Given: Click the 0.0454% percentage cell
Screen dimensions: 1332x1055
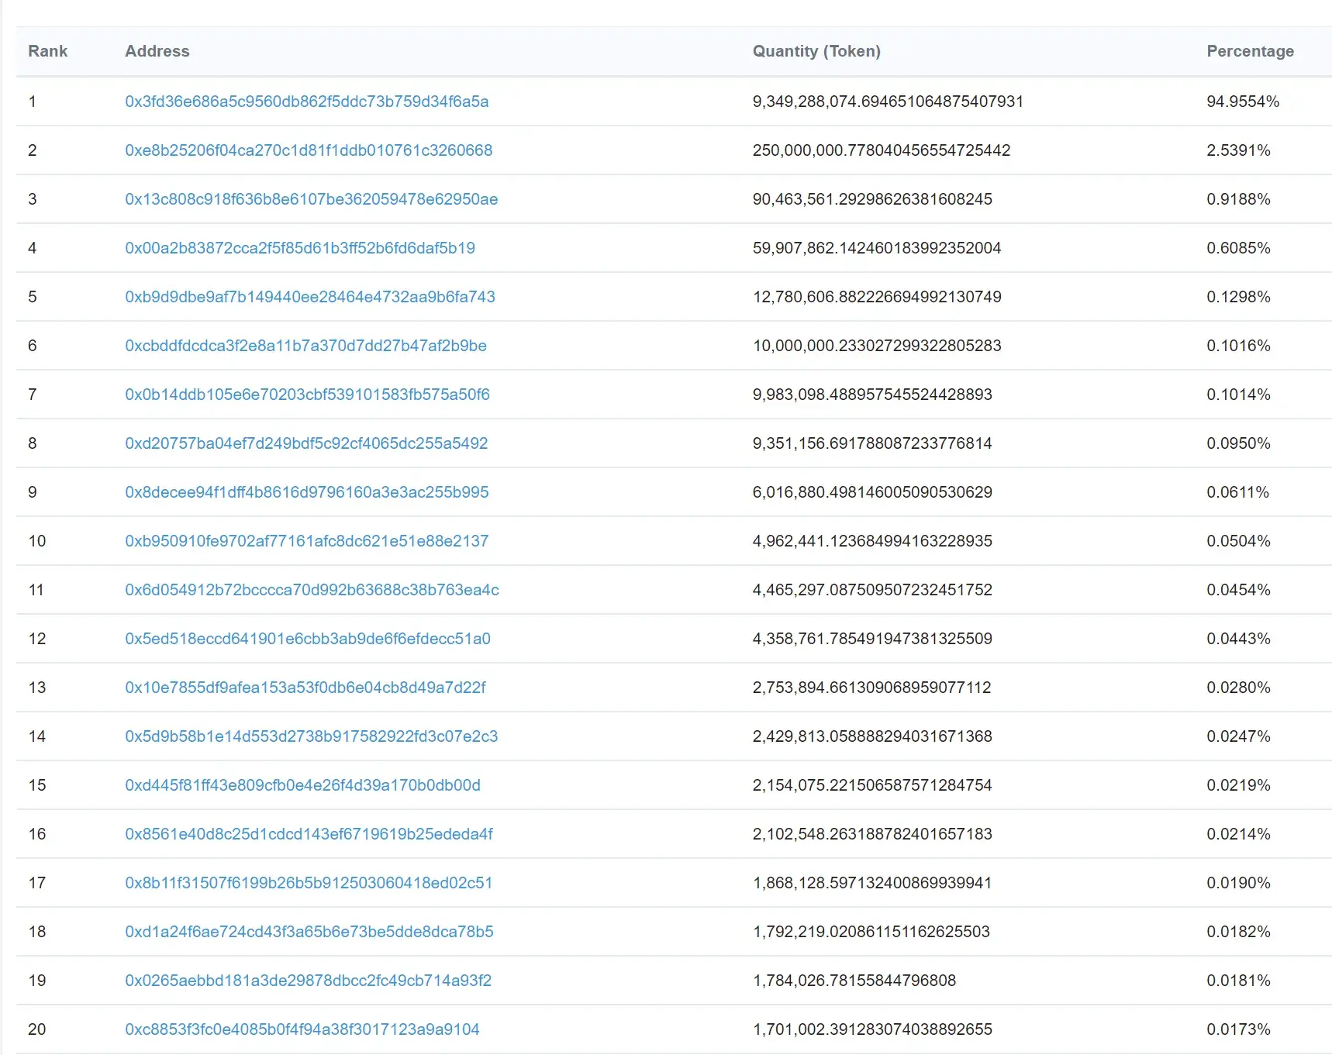Looking at the screenshot, I should (1238, 590).
